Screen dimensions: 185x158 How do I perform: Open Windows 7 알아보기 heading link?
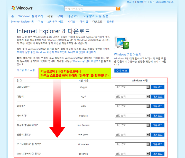click(127, 54)
